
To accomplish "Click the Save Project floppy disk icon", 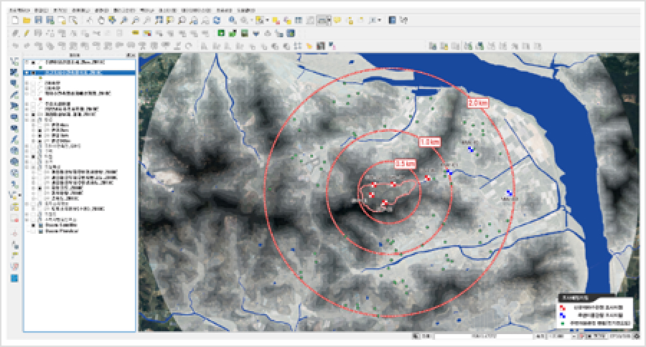I will tap(37, 21).
